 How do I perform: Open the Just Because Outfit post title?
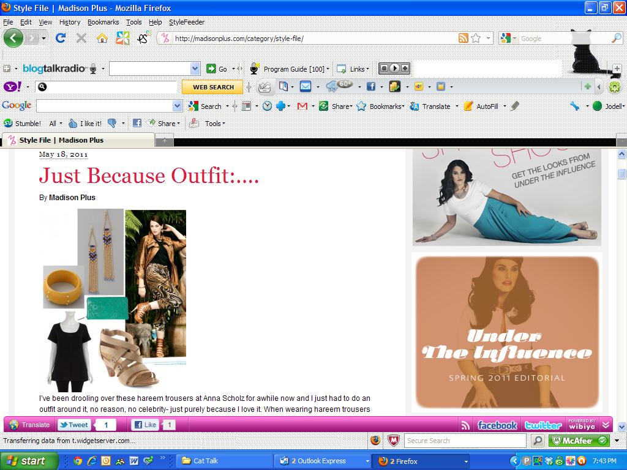click(149, 176)
